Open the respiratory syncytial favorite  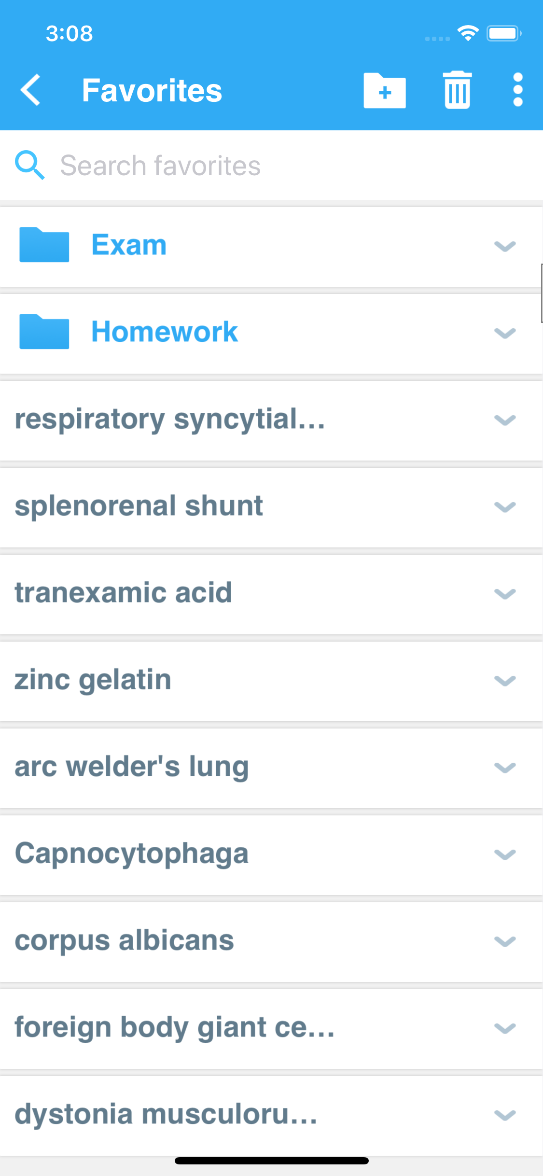point(170,419)
